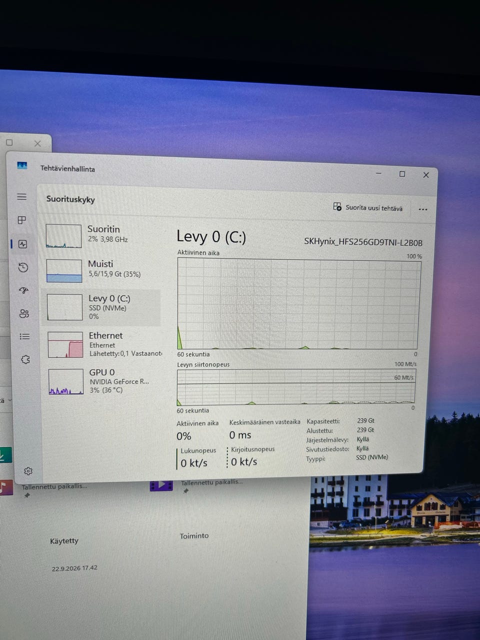
Task: Click the Aktiivinen aika disk activity graph
Action: pyautogui.click(x=298, y=304)
